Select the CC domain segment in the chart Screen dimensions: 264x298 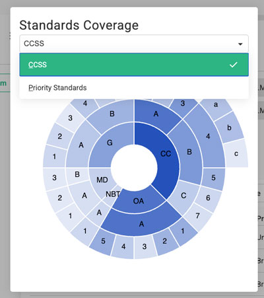pos(166,153)
